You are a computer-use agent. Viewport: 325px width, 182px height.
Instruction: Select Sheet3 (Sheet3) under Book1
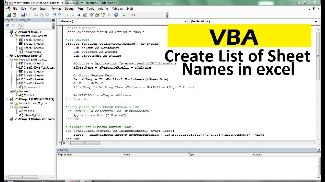[x=34, y=48]
